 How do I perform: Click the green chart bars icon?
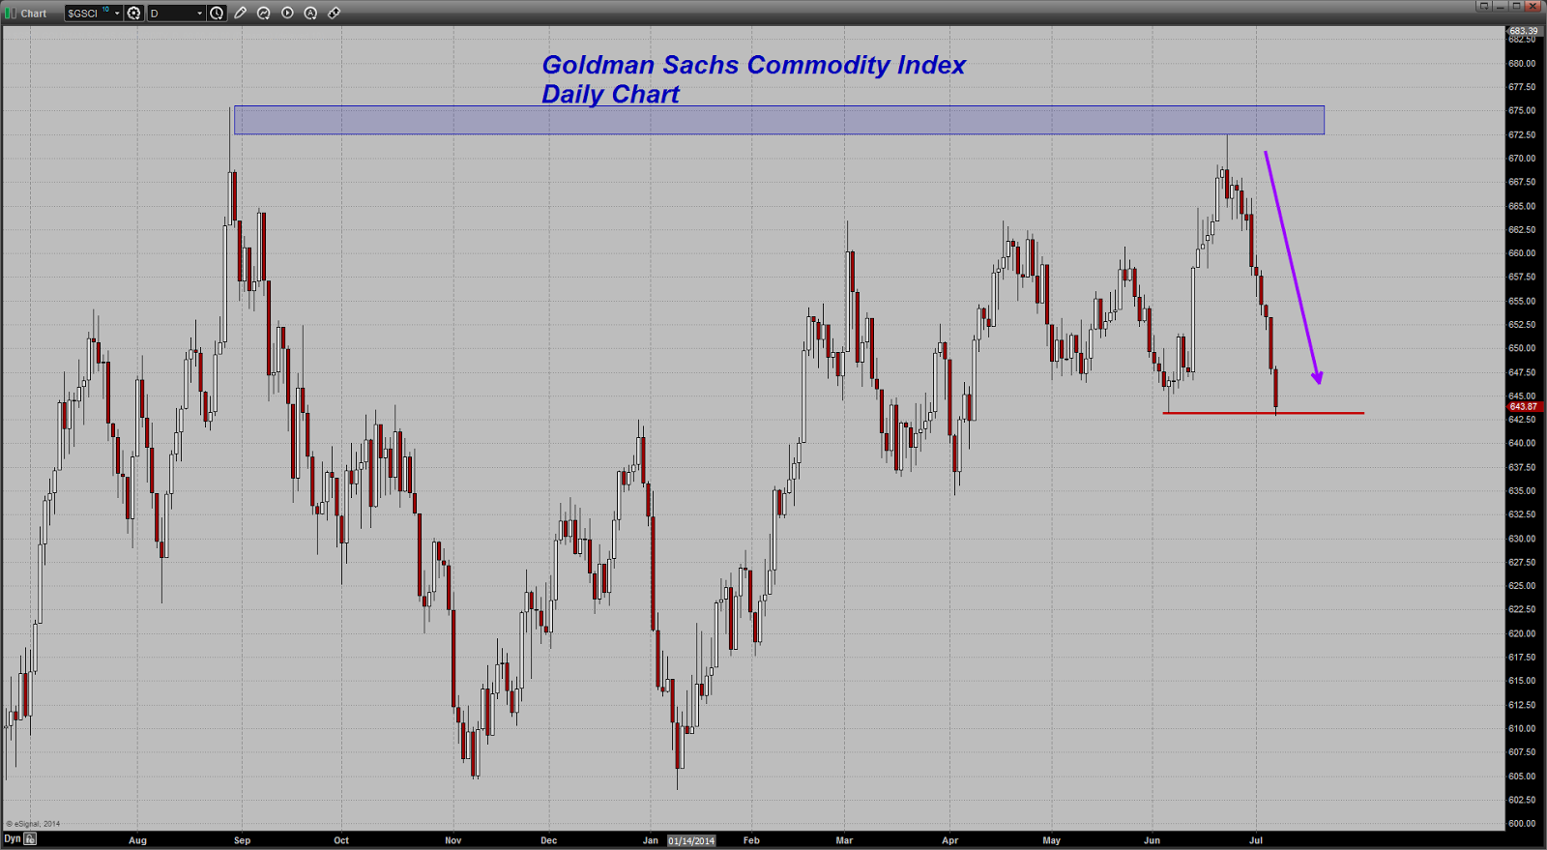[x=11, y=14]
